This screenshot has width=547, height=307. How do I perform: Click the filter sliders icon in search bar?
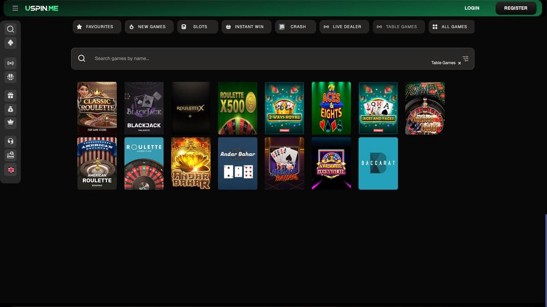(x=465, y=59)
